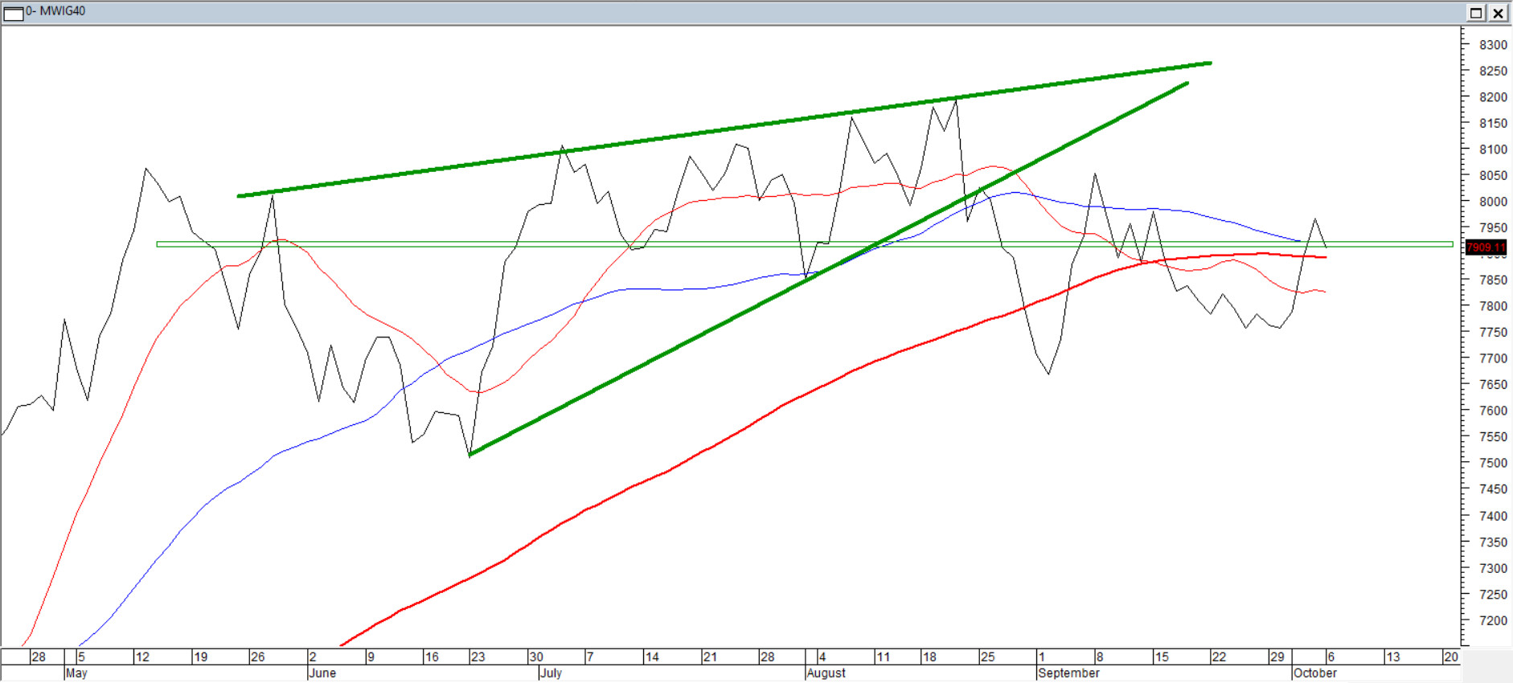
Task: Click the October month label on timeline
Action: click(1315, 673)
